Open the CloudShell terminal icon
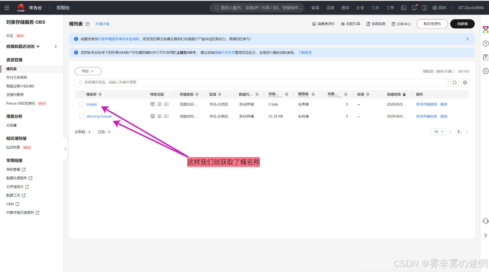The height and width of the screenshot is (272, 489). [x=404, y=8]
